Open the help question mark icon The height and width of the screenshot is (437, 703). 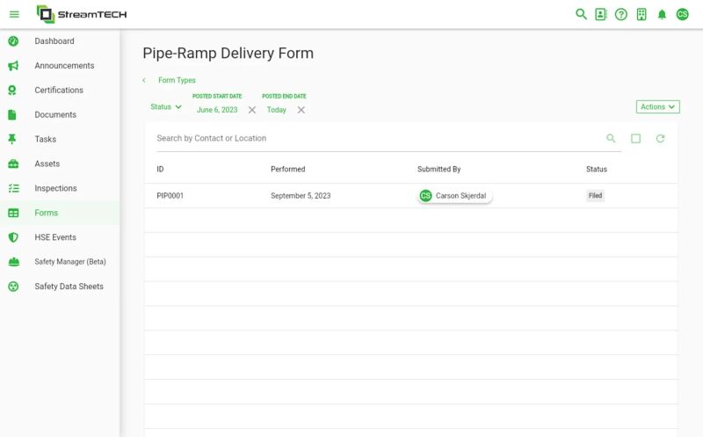tap(621, 14)
